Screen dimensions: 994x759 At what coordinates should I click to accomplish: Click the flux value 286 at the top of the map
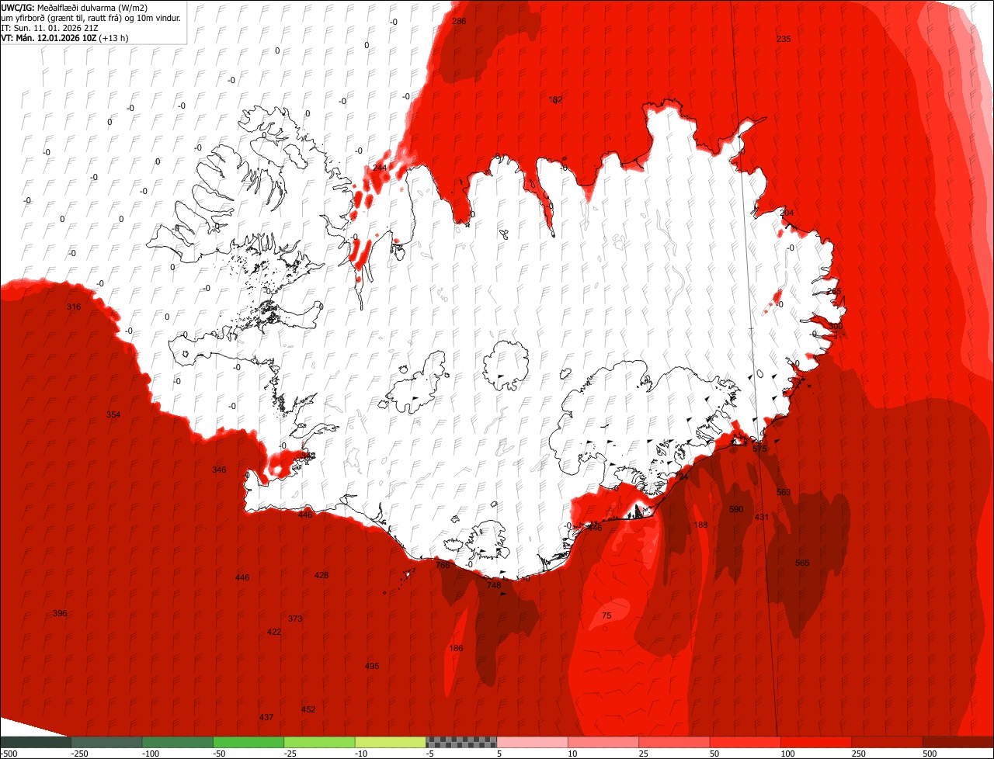point(459,21)
